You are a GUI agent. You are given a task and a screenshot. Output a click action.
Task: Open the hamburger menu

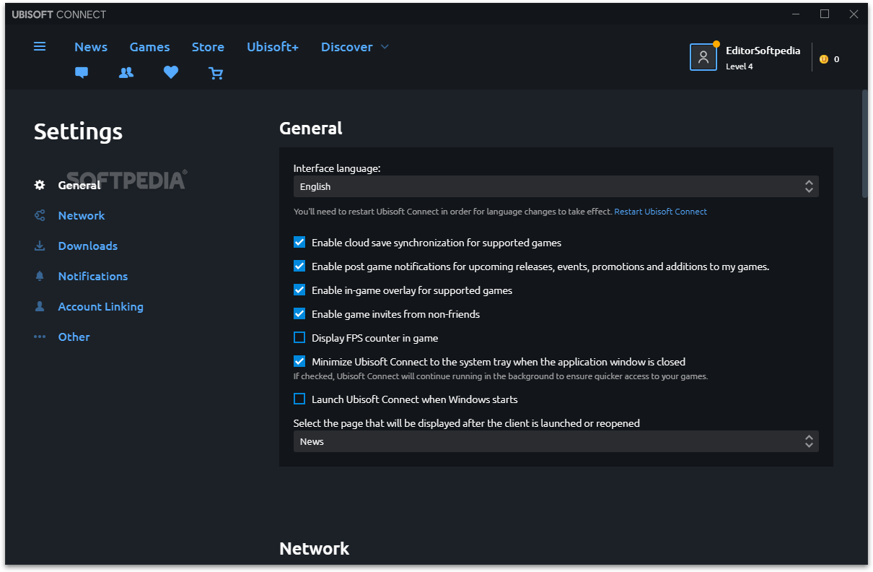tap(40, 46)
